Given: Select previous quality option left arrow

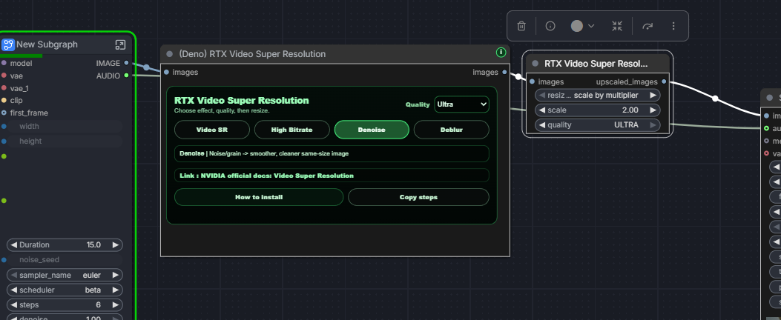Looking at the screenshot, I should 541,125.
